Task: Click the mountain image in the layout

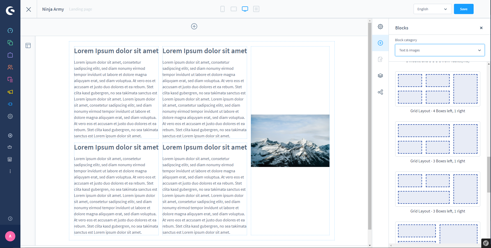Action: 290,141
